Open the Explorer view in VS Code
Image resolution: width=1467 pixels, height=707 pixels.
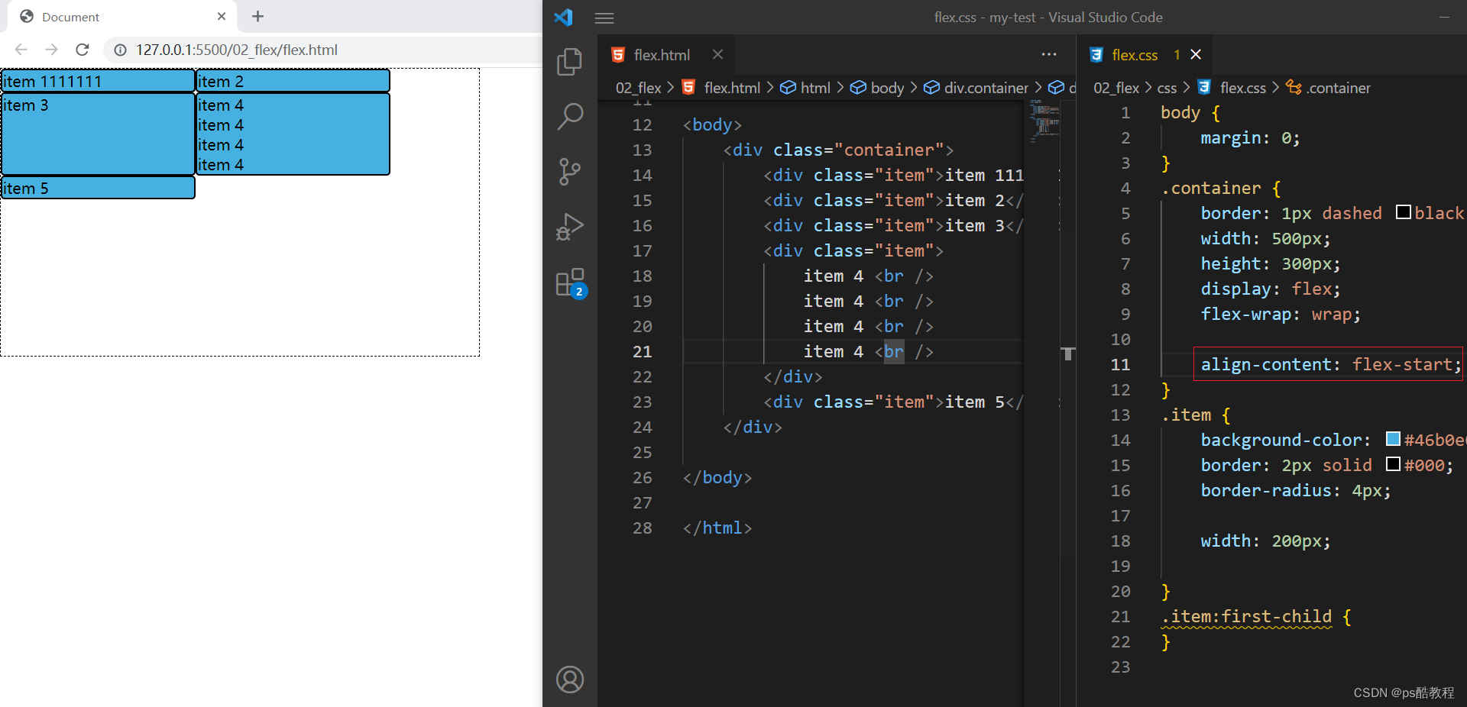[569, 62]
